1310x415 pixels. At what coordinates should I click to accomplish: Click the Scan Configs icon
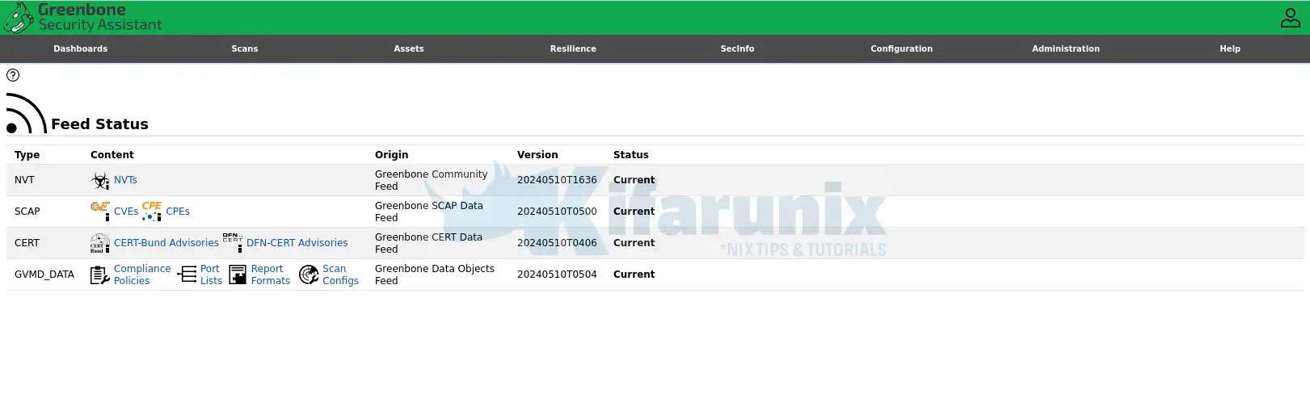click(x=309, y=275)
